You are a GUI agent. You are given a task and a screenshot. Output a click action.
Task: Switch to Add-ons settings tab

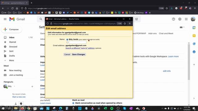[x=153, y=34]
